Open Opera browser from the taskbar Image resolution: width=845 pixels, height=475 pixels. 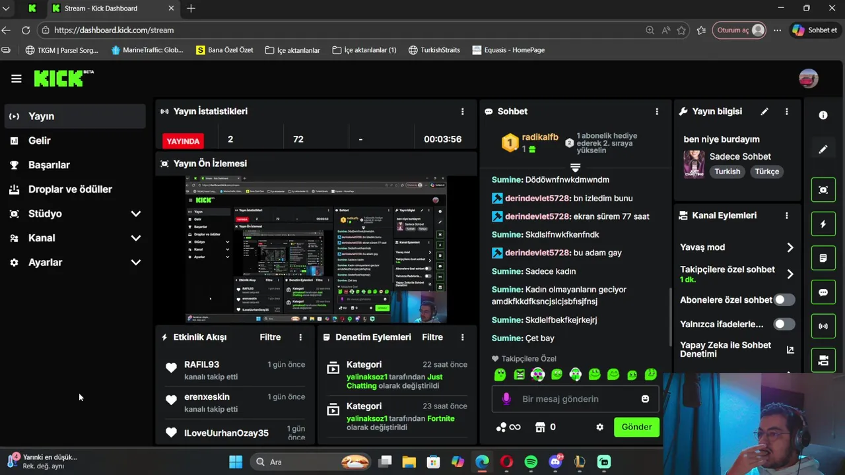point(506,462)
